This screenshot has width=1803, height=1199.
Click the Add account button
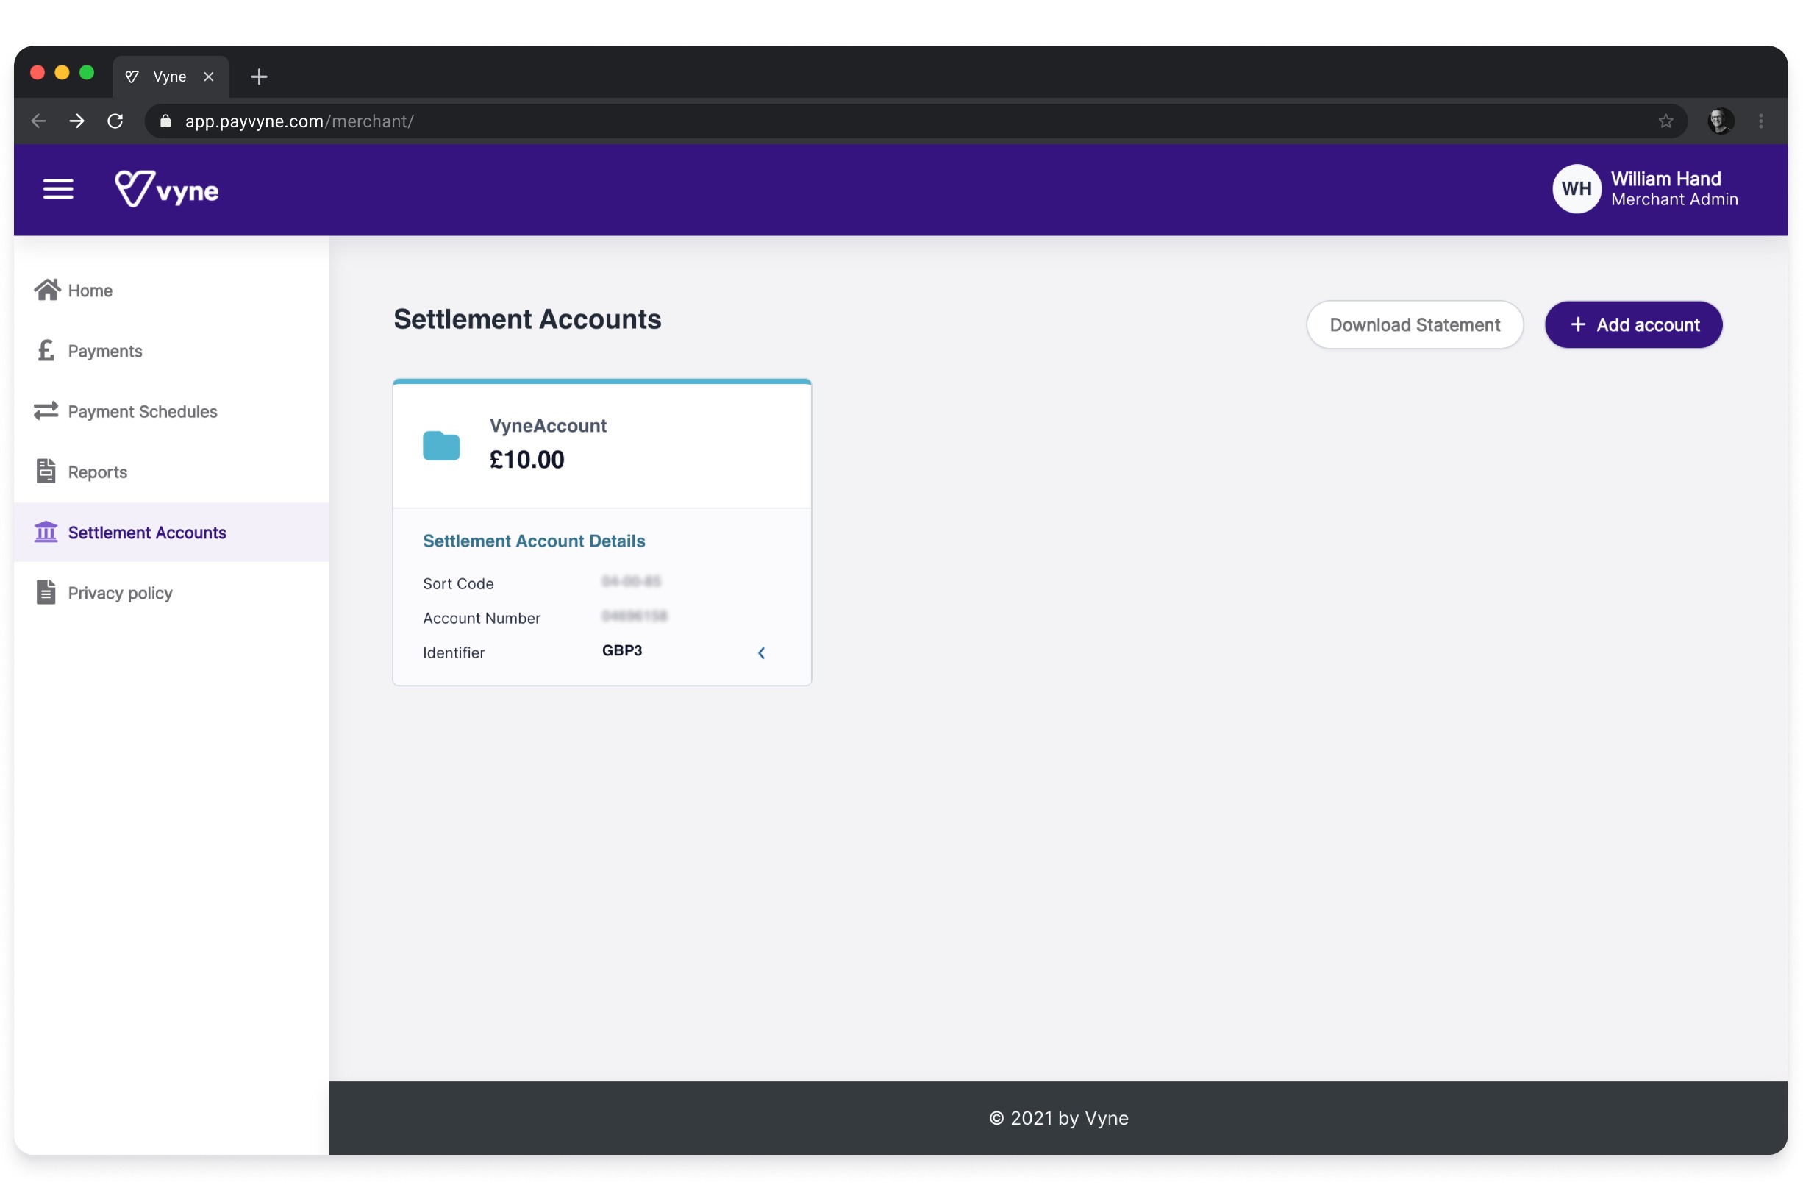[1632, 324]
